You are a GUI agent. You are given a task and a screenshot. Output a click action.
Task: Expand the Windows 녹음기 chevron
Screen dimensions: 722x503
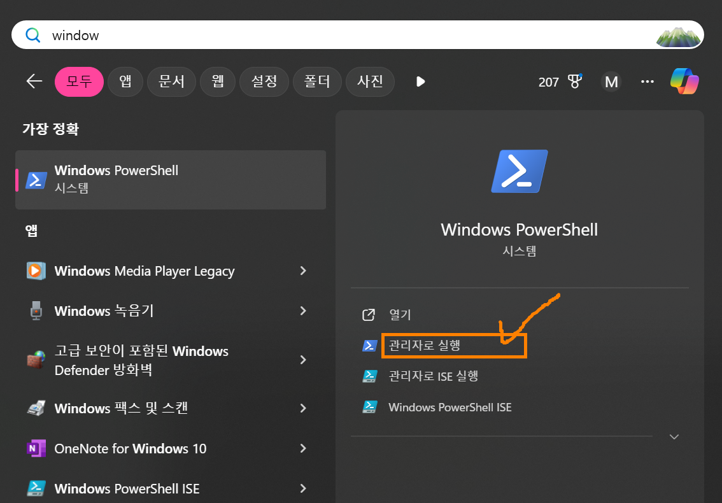point(303,311)
